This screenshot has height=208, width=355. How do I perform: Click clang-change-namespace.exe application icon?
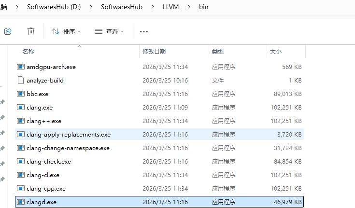(x=21, y=148)
